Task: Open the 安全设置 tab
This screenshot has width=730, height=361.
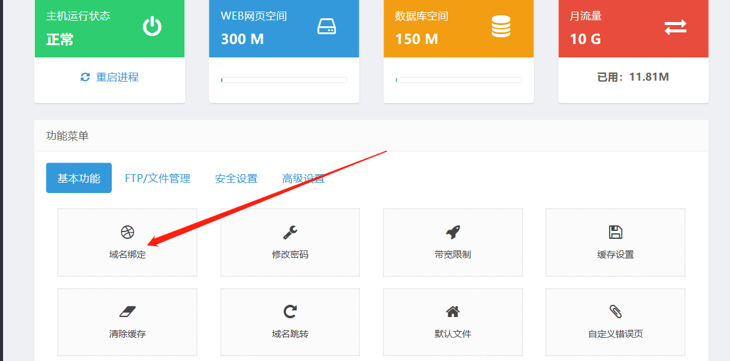Action: click(x=236, y=178)
